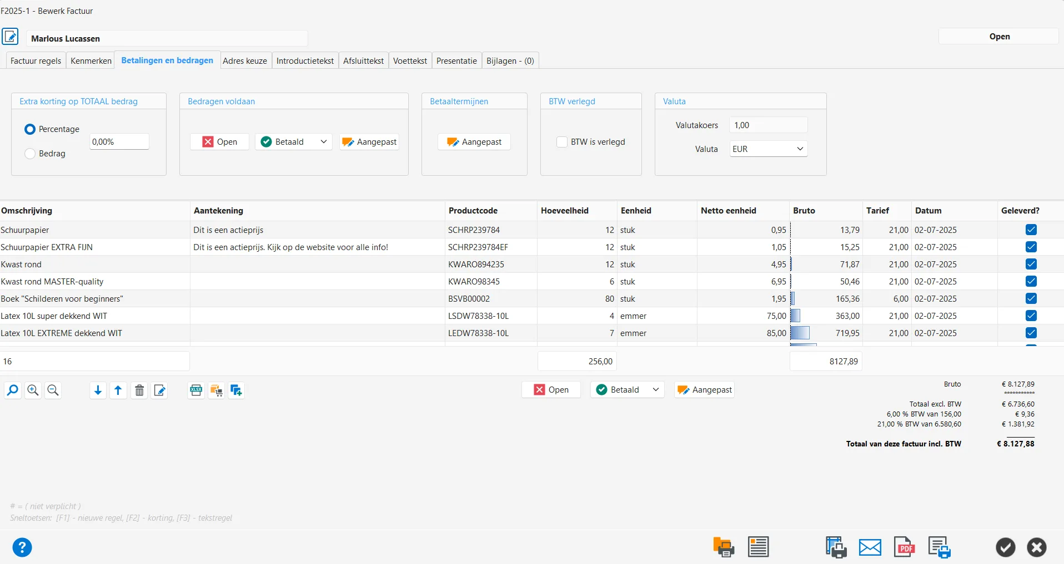This screenshot has height=564, width=1064.
Task: Cancel with the black X button
Action: point(1037,547)
